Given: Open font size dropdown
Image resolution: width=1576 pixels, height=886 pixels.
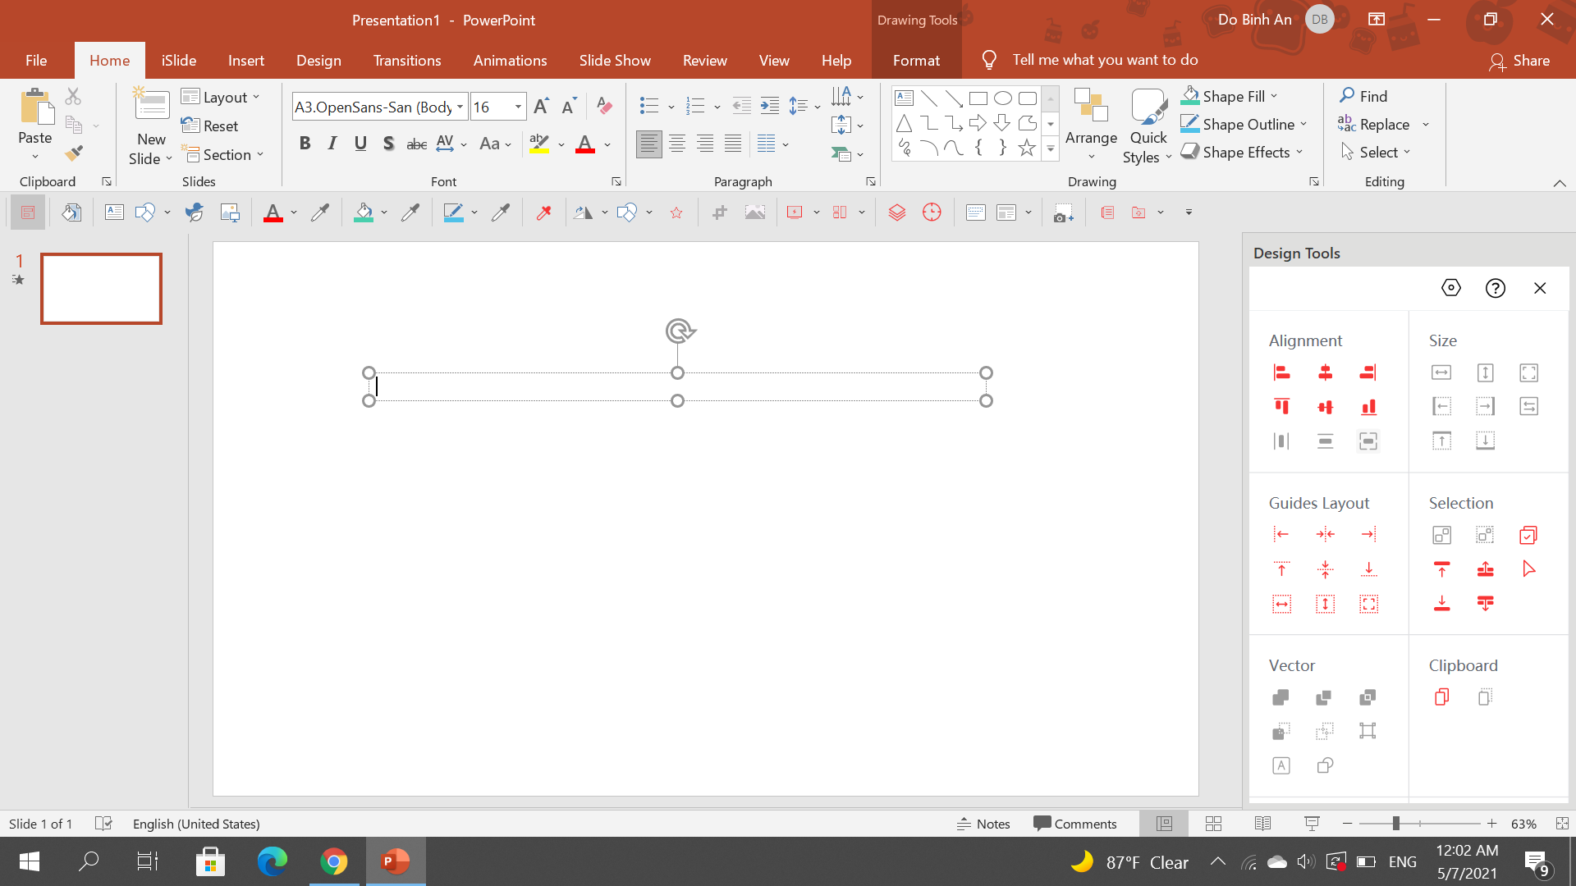Looking at the screenshot, I should click(518, 107).
